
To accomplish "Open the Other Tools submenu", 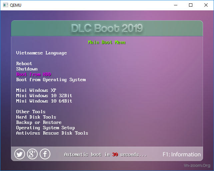I will coord(31,112).
